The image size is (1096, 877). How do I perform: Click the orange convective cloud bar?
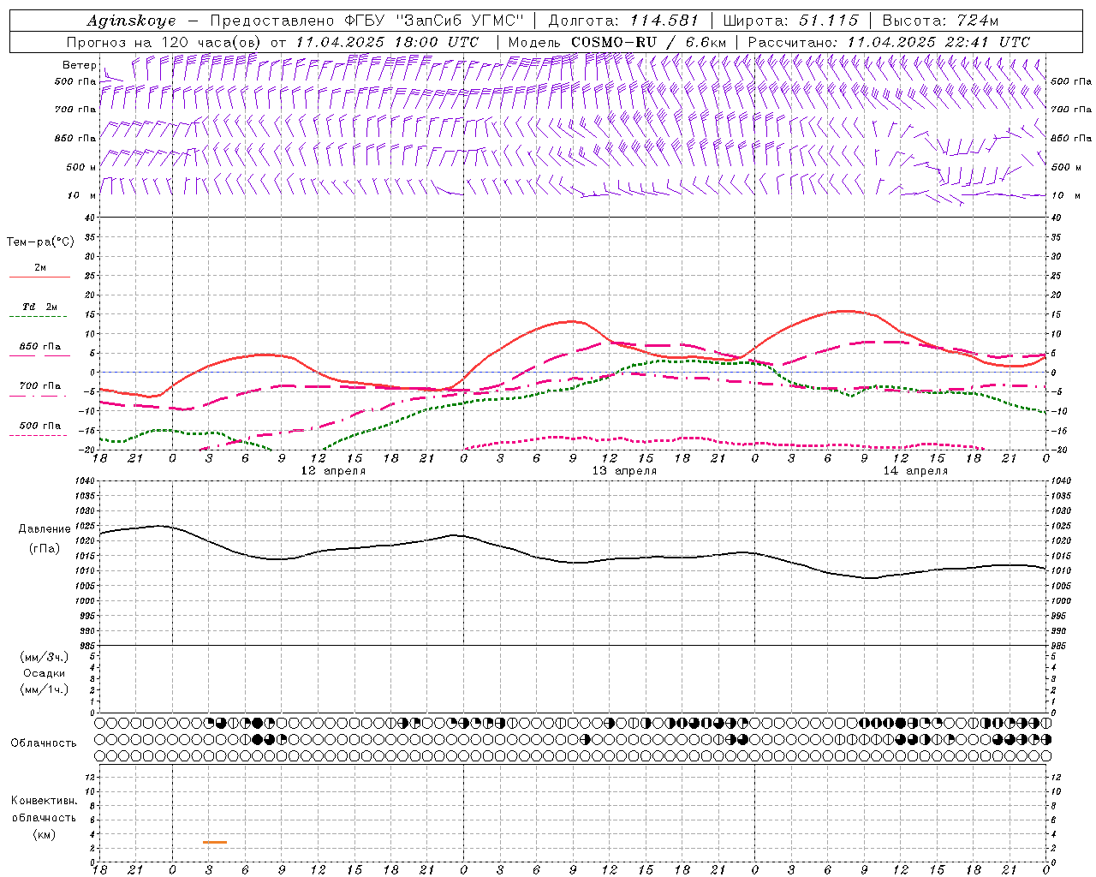pyautogui.click(x=215, y=843)
